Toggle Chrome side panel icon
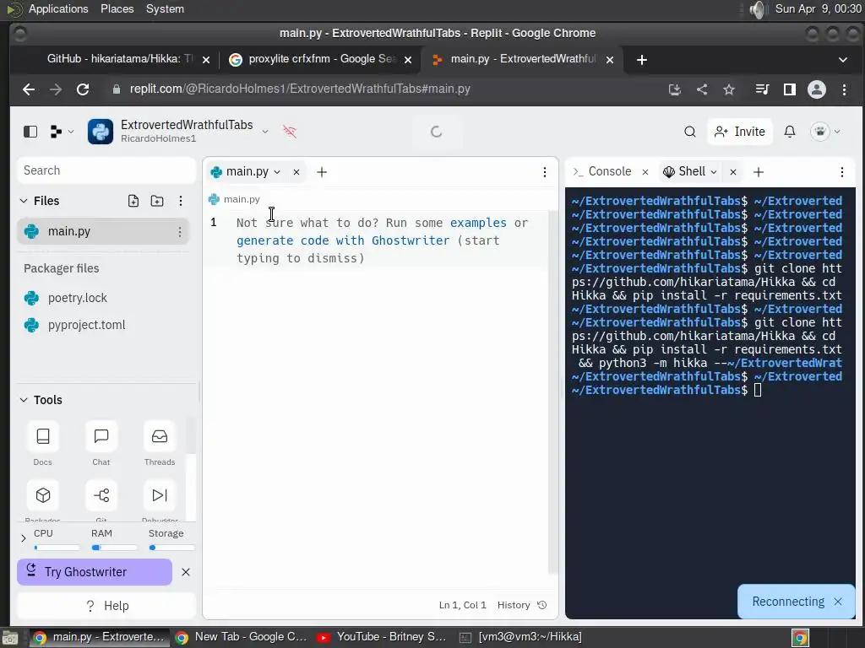 [790, 89]
